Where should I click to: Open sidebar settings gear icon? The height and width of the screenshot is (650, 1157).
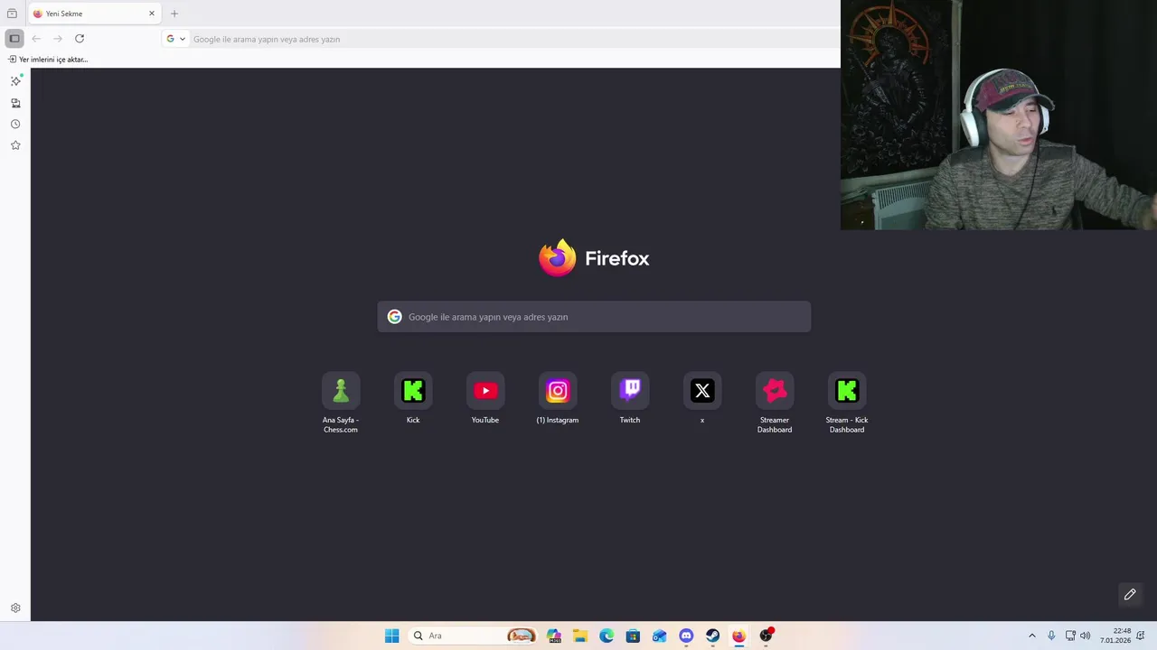(15, 608)
